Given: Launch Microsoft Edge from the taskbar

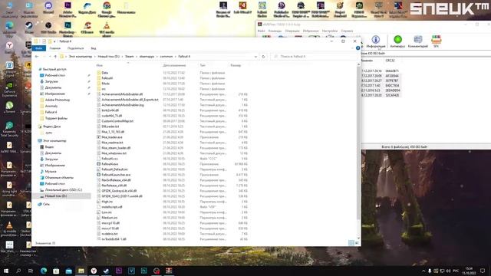Looking at the screenshot, I should coord(44,271).
